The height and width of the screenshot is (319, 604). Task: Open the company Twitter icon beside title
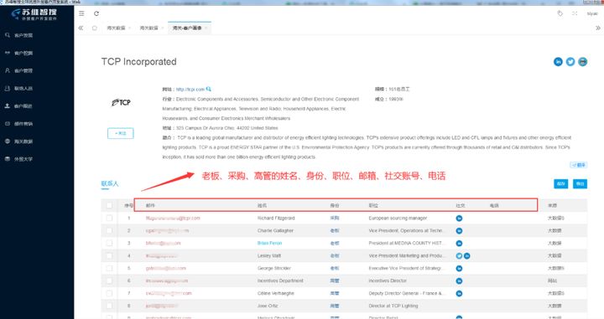pyautogui.click(x=570, y=61)
